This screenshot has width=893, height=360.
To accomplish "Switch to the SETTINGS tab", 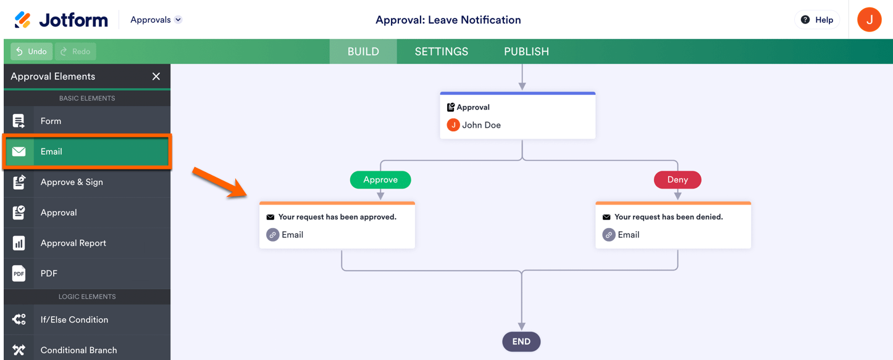I will (442, 52).
